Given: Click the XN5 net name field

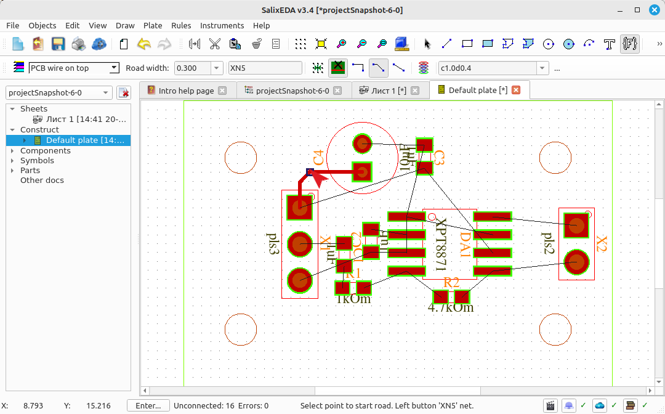Looking at the screenshot, I should click(x=265, y=68).
